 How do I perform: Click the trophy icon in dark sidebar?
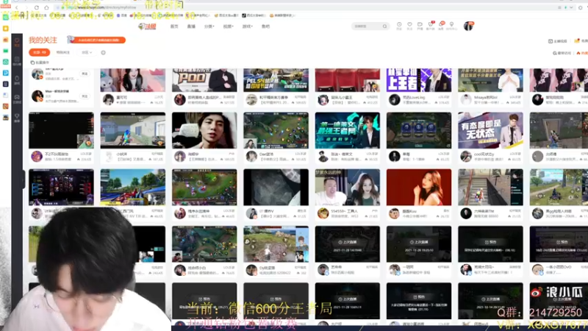tap(17, 118)
